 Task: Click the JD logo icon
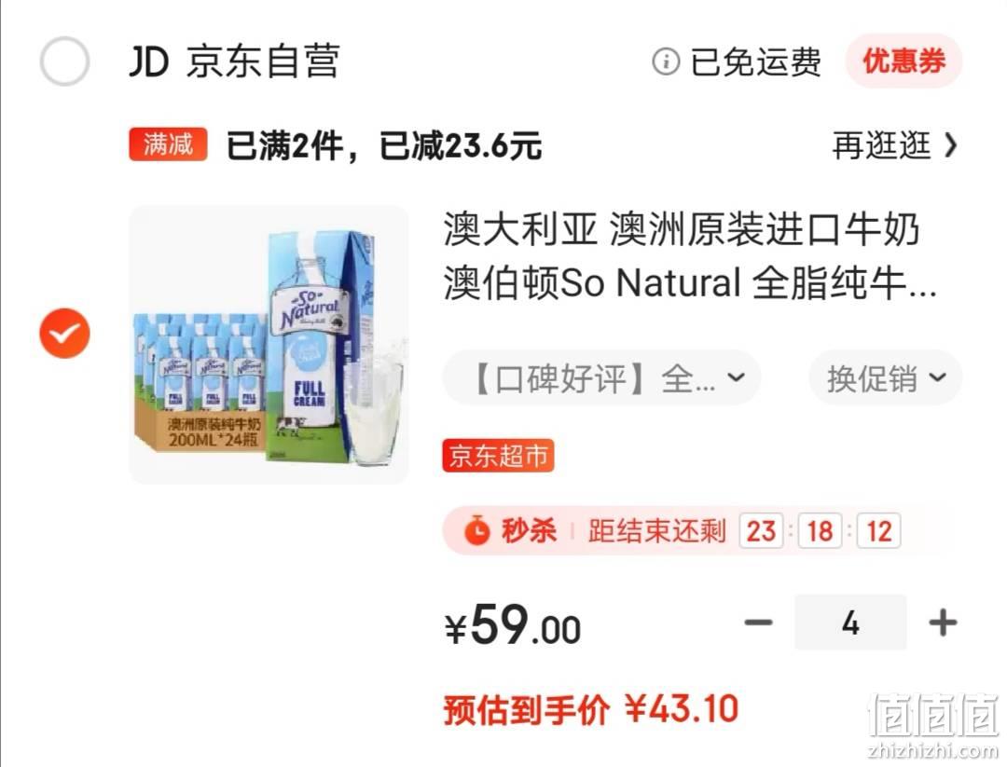[x=149, y=62]
